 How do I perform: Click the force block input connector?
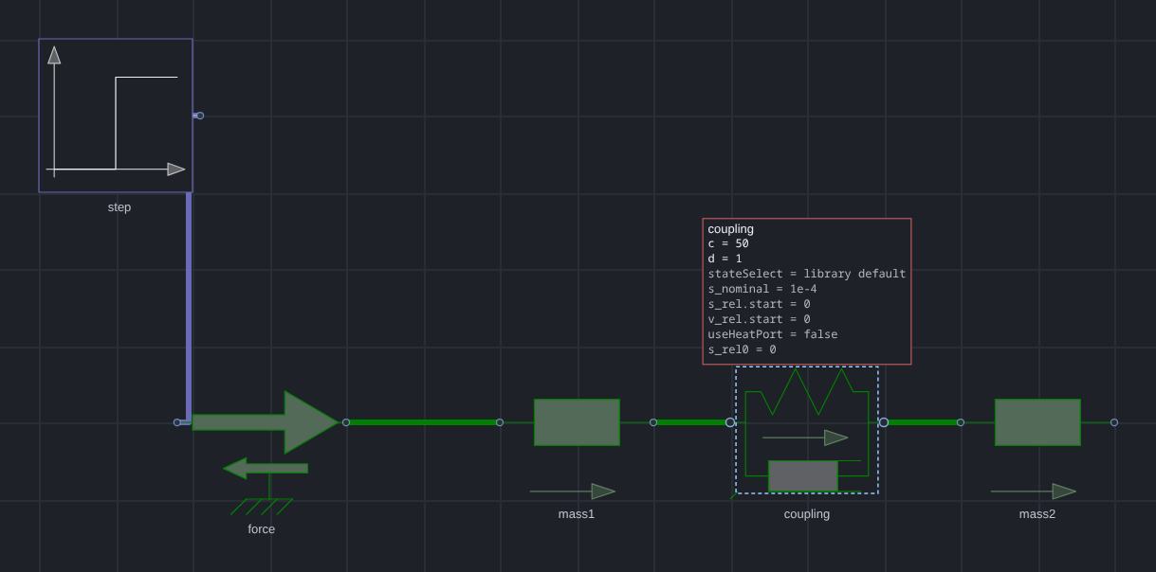click(177, 422)
